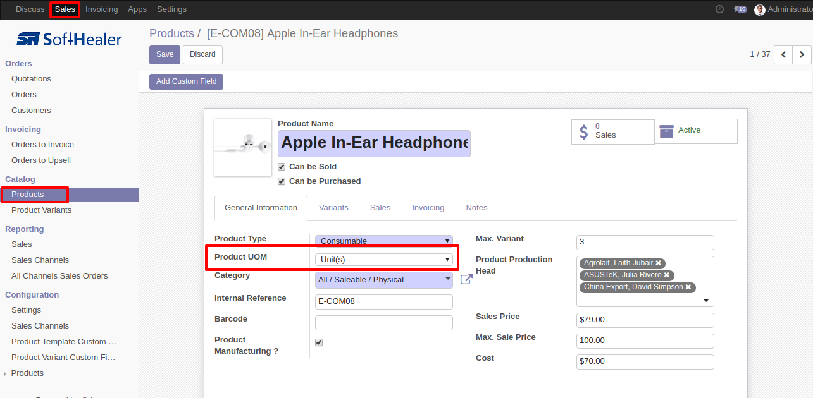The image size is (813, 398).
Task: Open Products breadcrumb link
Action: coord(171,33)
